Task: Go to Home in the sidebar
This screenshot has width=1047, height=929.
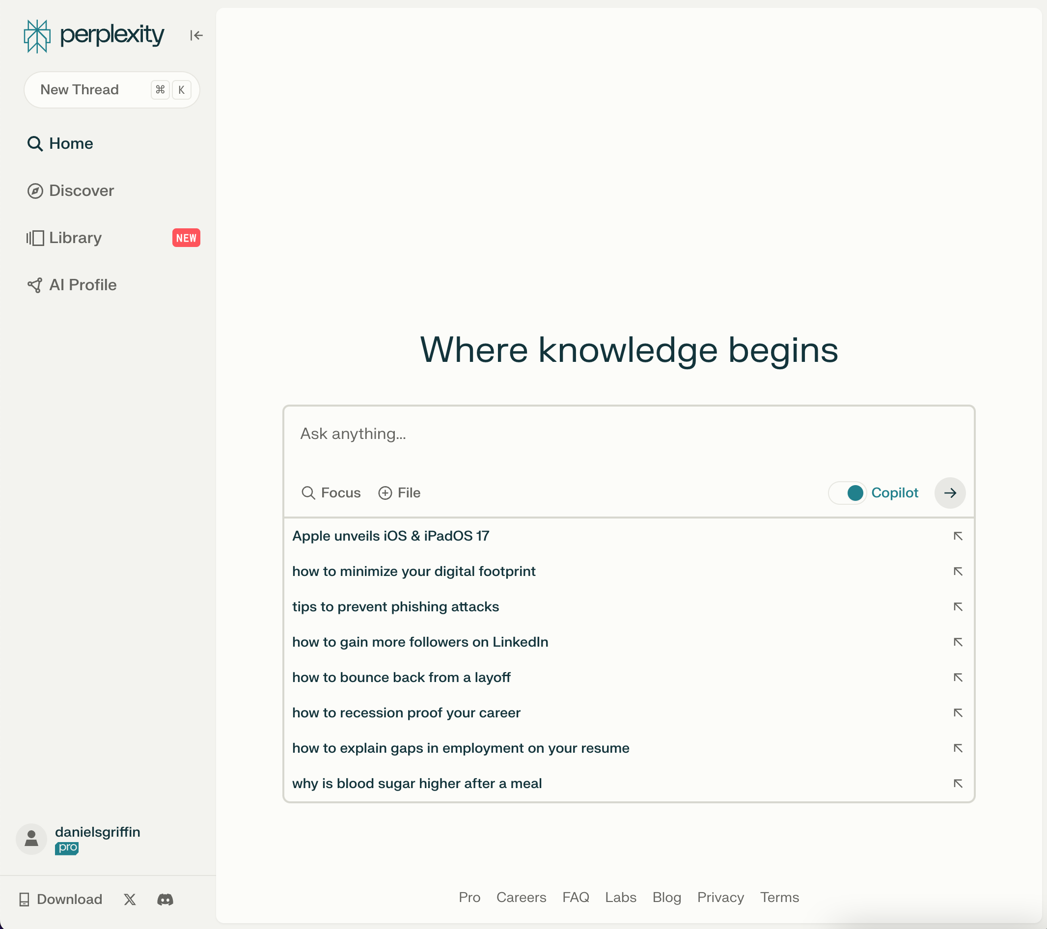Action: click(60, 143)
